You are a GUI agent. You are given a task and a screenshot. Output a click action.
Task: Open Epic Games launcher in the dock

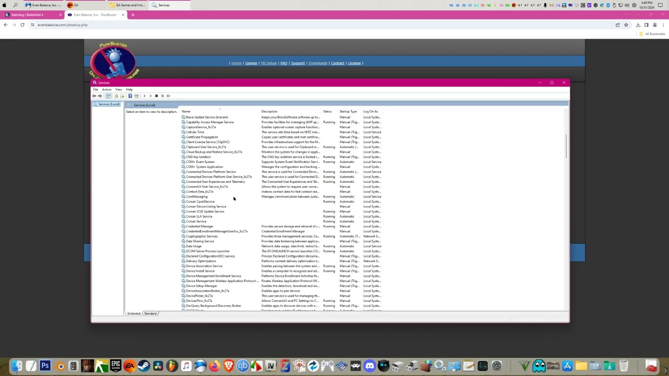116,366
